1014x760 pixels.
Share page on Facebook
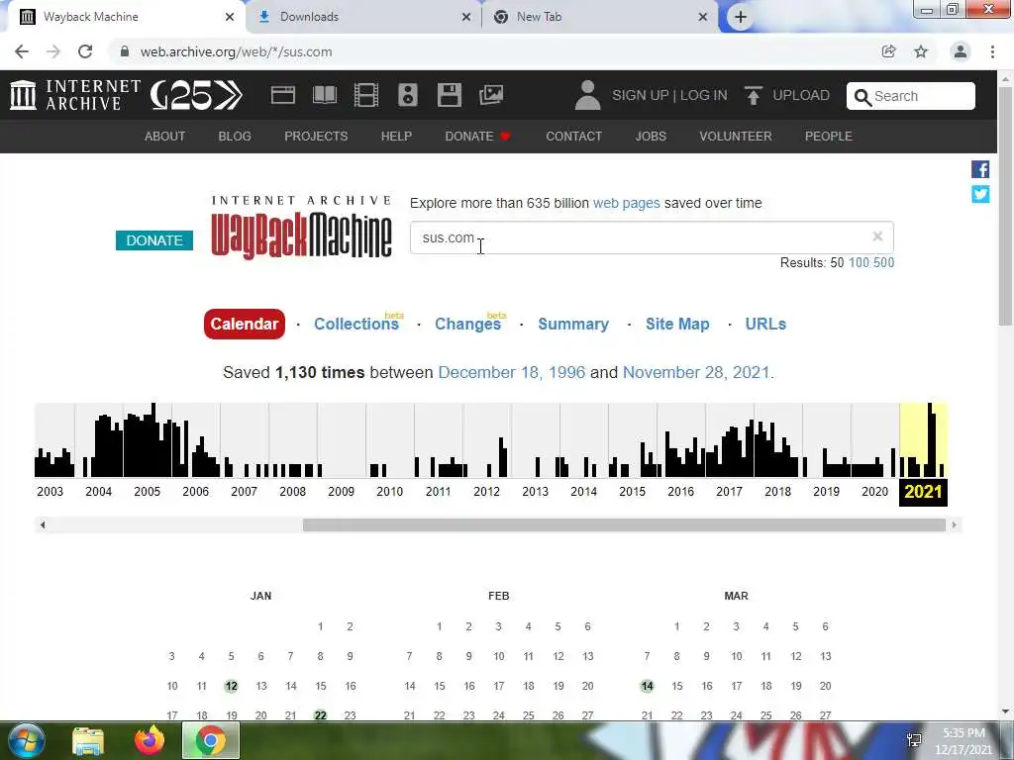(980, 169)
